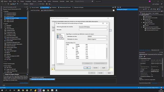Select Destino OLE DB toolbox item
Viewport: 164px width, 92px height.
click(10, 16)
